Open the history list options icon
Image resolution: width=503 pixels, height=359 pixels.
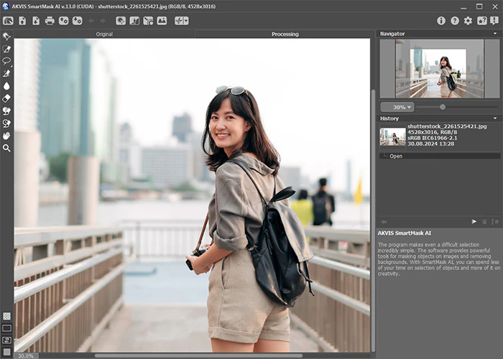click(x=495, y=221)
